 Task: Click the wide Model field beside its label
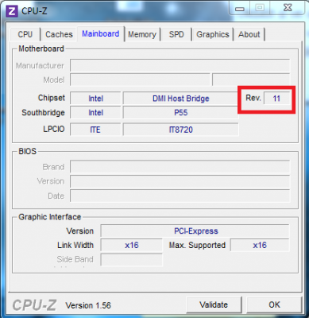[x=140, y=79]
